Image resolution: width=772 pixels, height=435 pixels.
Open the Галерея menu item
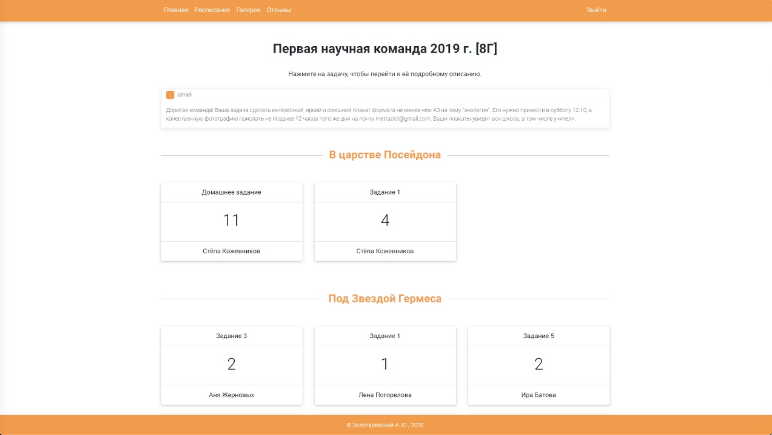click(x=248, y=10)
